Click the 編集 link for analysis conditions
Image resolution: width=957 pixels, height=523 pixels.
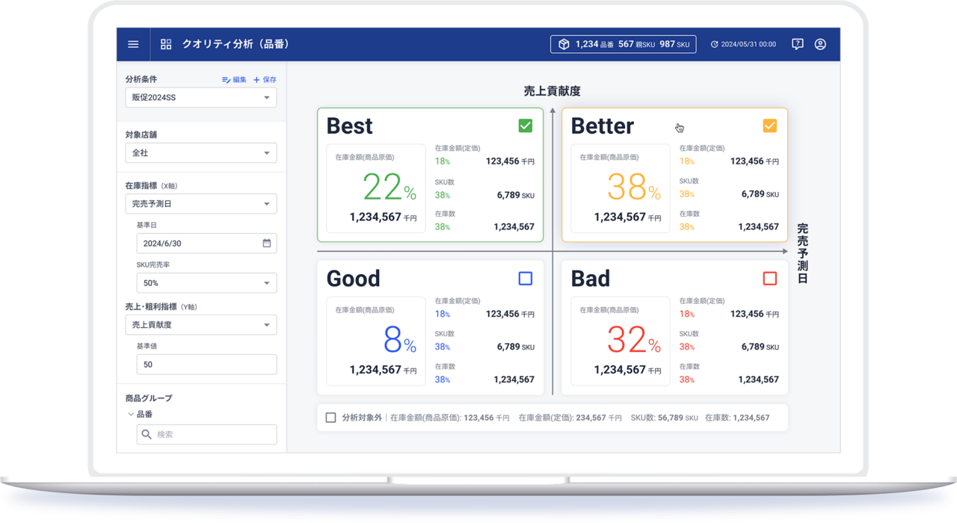(234, 79)
